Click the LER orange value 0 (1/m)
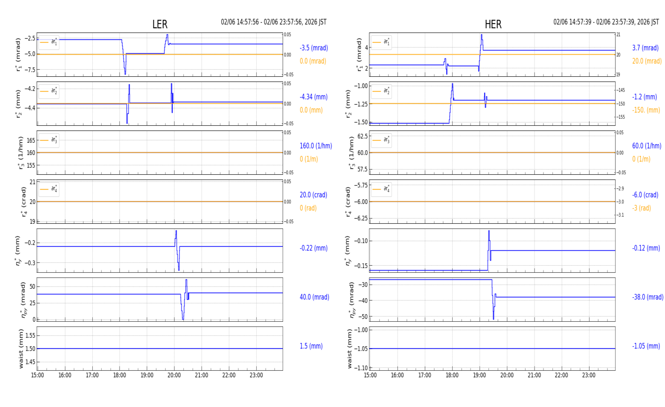Screen dimensions: 665x407 309,159
